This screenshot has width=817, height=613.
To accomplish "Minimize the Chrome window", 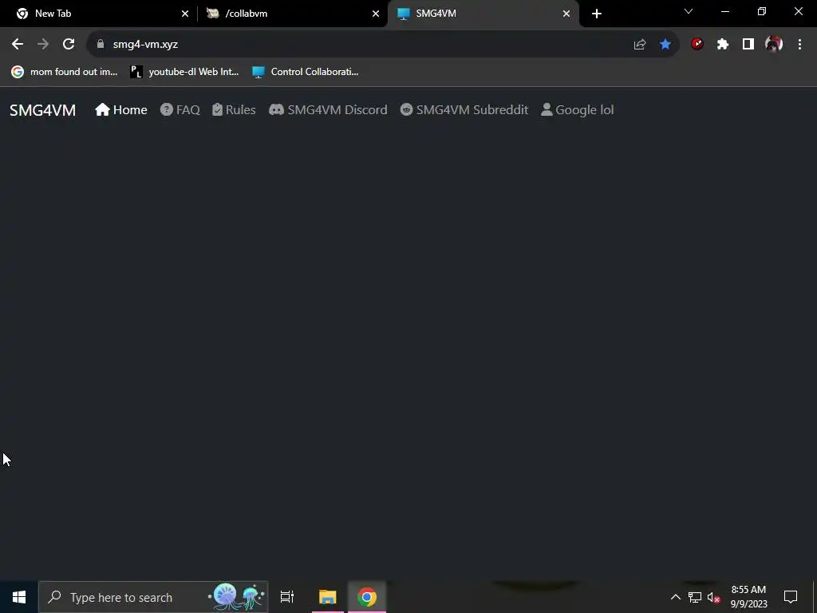I will pyautogui.click(x=725, y=11).
